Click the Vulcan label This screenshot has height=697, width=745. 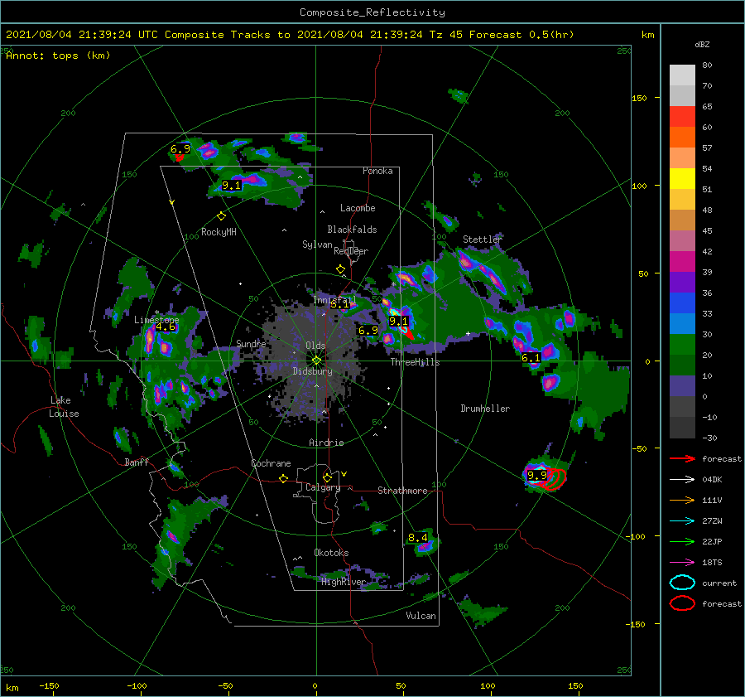(x=421, y=616)
